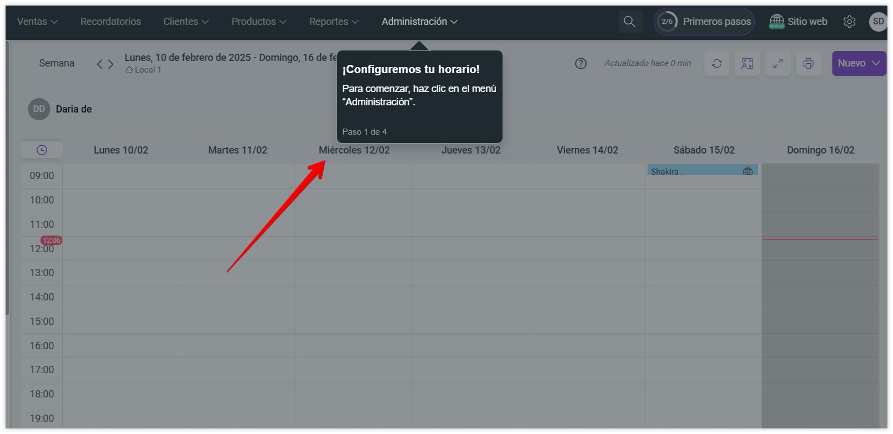893x434 pixels.
Task: Select the Martes 11/02 column header
Action: tap(238, 150)
